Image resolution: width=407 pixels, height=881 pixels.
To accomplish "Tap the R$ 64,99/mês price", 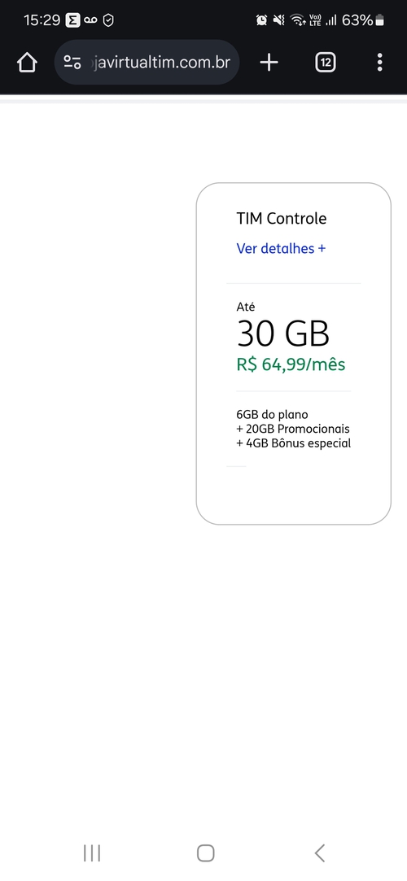I will (291, 364).
